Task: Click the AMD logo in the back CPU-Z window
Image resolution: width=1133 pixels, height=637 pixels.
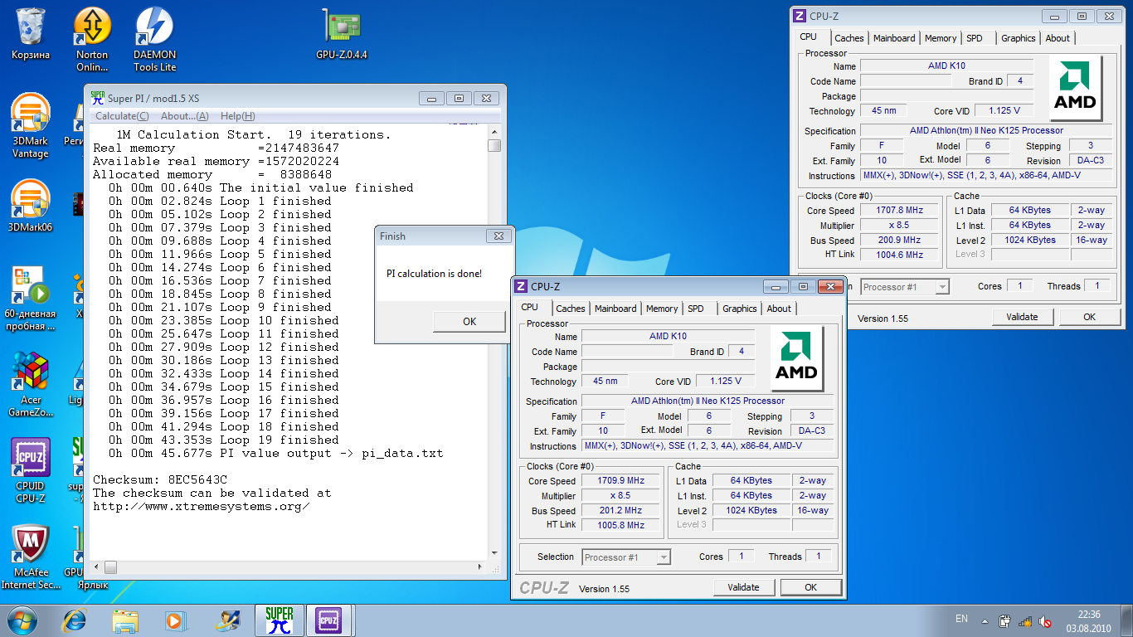Action: point(1076,88)
